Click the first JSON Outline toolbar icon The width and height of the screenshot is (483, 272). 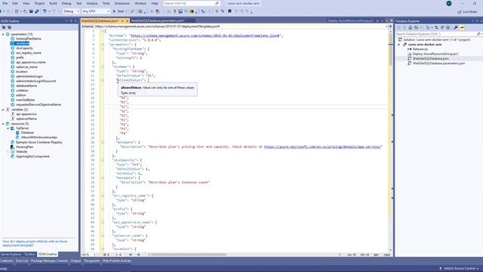tap(4, 27)
